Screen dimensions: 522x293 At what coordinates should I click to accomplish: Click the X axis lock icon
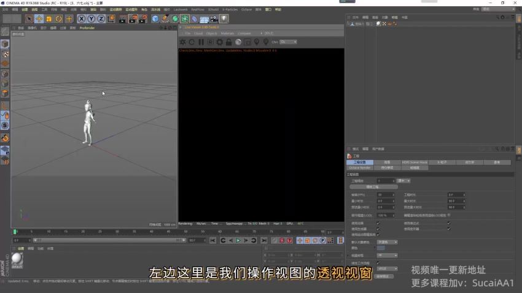(x=82, y=19)
